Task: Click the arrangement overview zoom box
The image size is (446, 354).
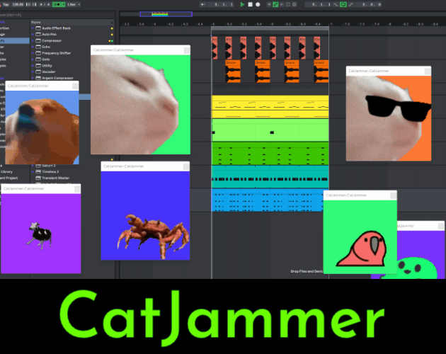Action: click(x=166, y=14)
